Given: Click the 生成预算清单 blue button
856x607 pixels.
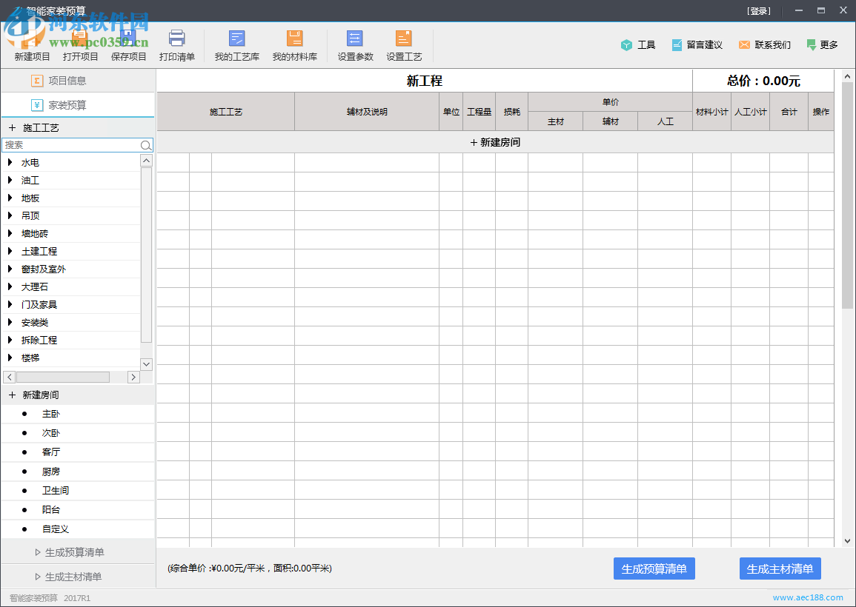Looking at the screenshot, I should [654, 569].
